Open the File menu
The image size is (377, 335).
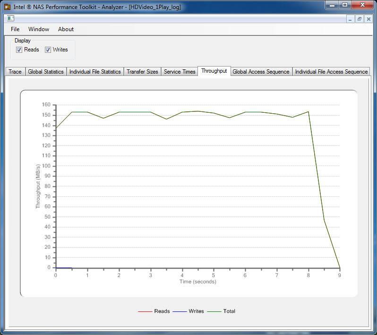(15, 29)
